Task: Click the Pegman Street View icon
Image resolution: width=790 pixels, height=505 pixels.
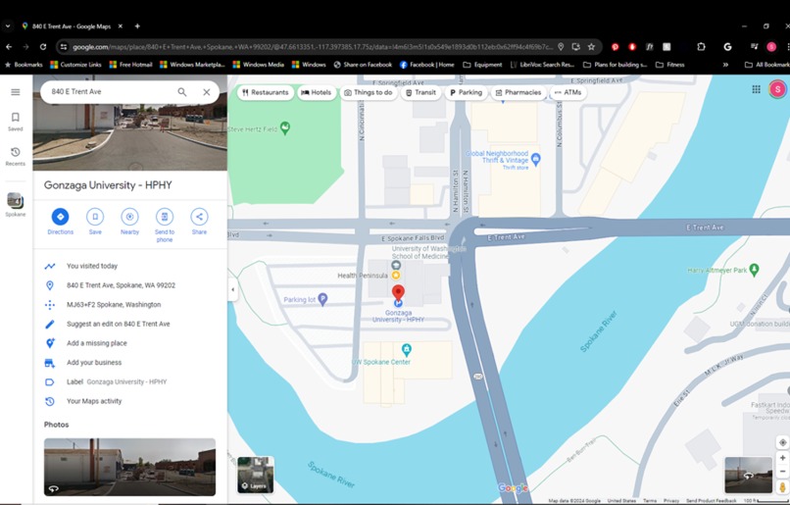Action: (782, 486)
